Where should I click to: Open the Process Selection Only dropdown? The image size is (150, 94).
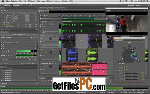pos(31,64)
